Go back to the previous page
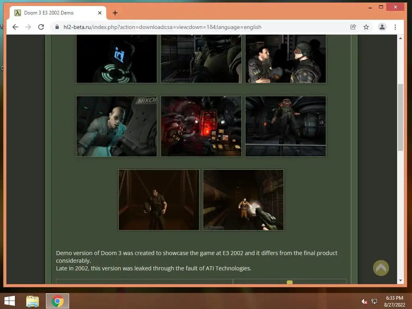This screenshot has width=412, height=309. [x=15, y=27]
